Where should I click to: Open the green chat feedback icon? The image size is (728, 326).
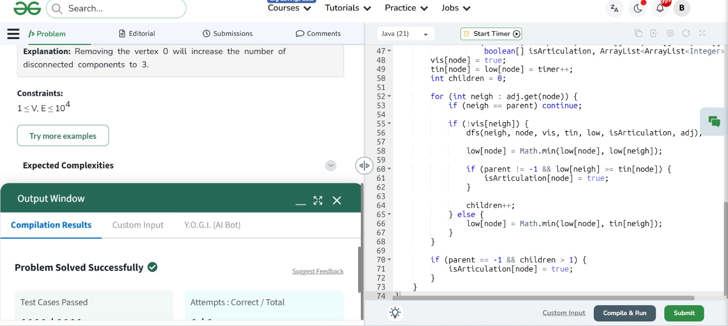tap(714, 121)
